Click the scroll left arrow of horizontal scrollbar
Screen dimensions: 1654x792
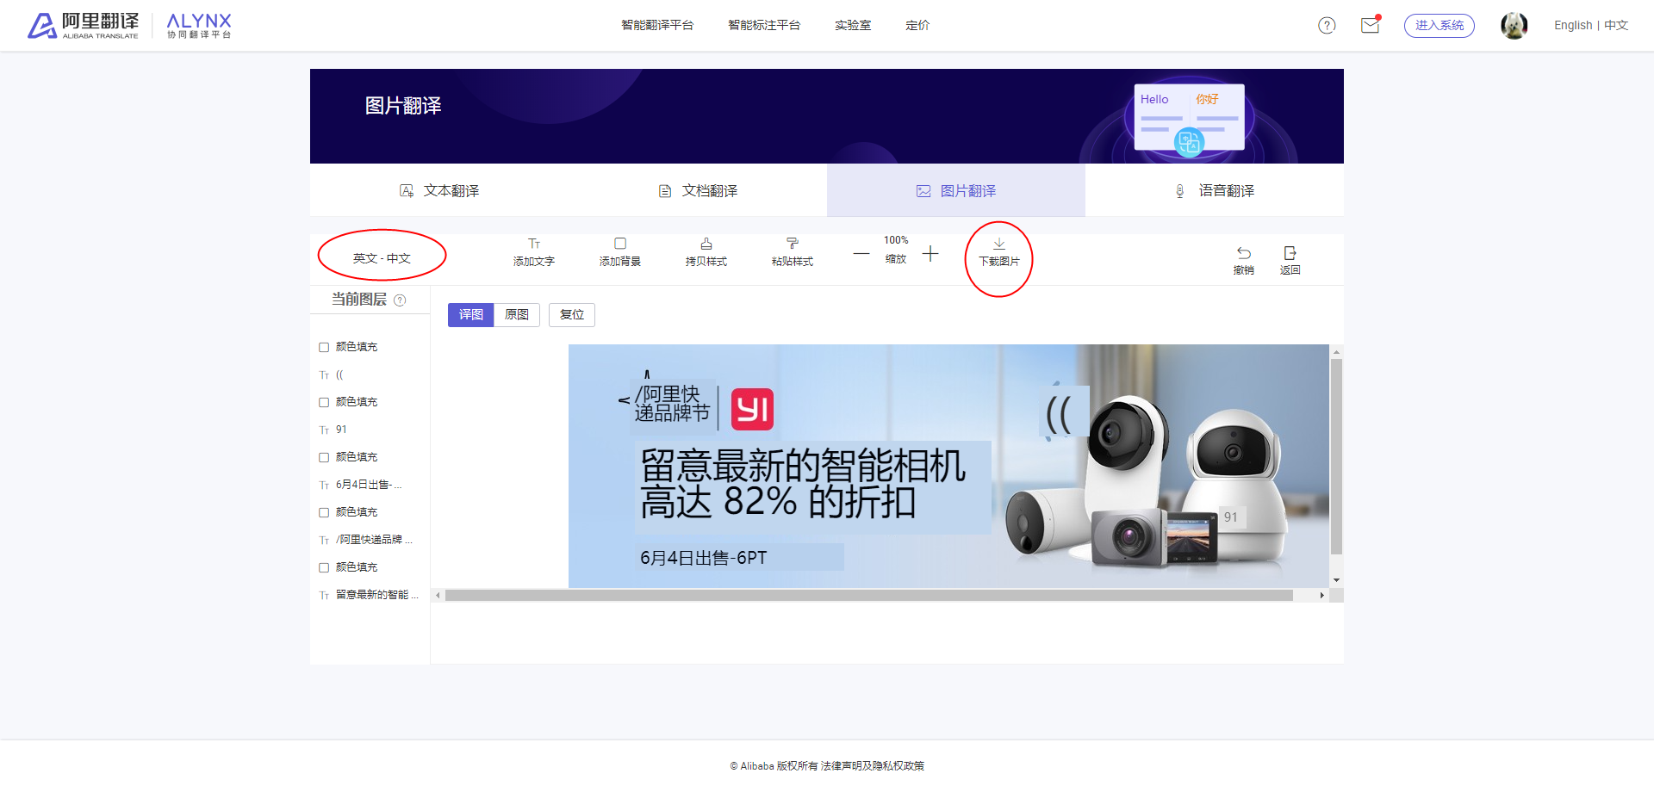coord(438,595)
